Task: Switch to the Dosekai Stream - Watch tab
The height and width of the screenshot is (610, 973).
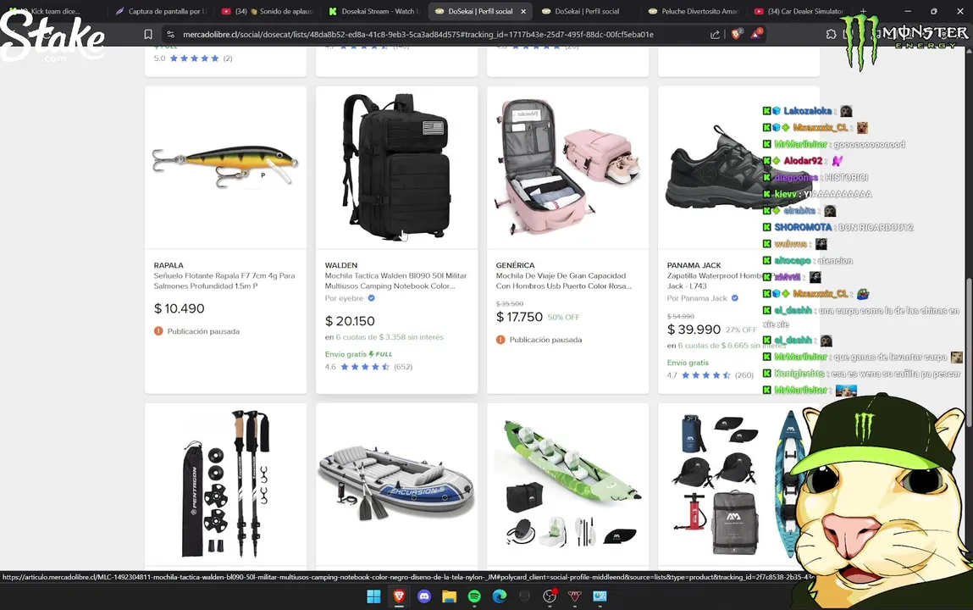Action: (375, 11)
